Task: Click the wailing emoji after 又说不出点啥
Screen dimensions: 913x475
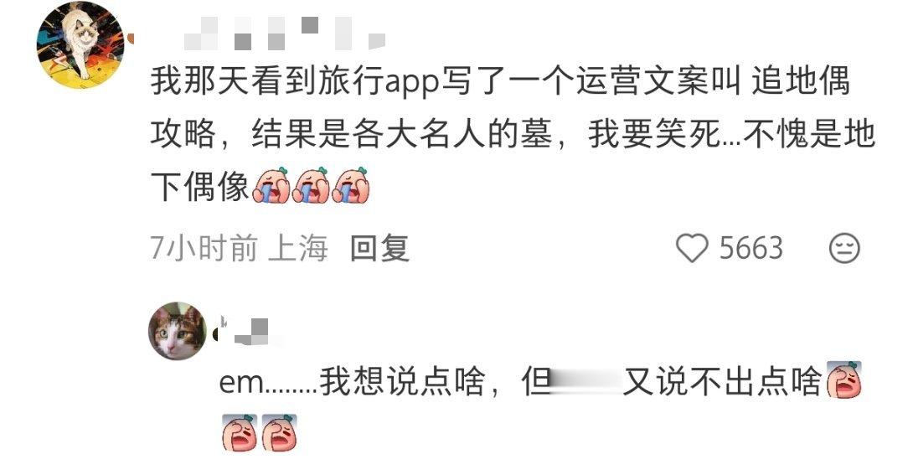Action: click(x=844, y=379)
